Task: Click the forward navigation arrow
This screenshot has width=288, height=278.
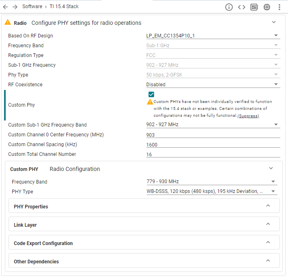Action: 15,7
